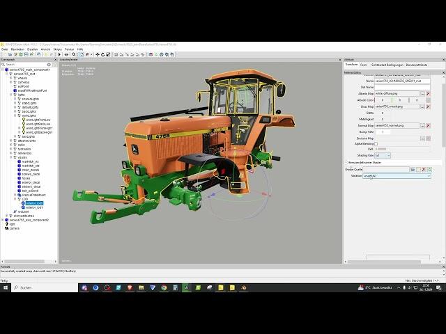Screen dimensions: 446x334
Task: Open the Shading Rate dropdown
Action: (x=383, y=155)
